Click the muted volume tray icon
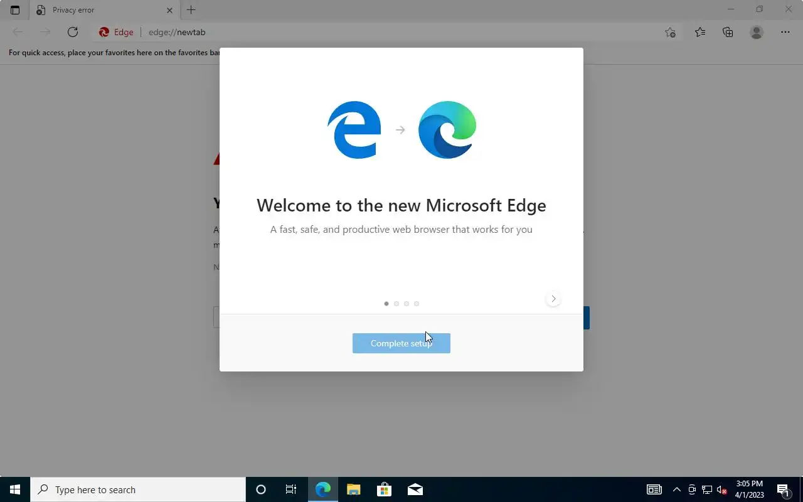 pos(722,489)
